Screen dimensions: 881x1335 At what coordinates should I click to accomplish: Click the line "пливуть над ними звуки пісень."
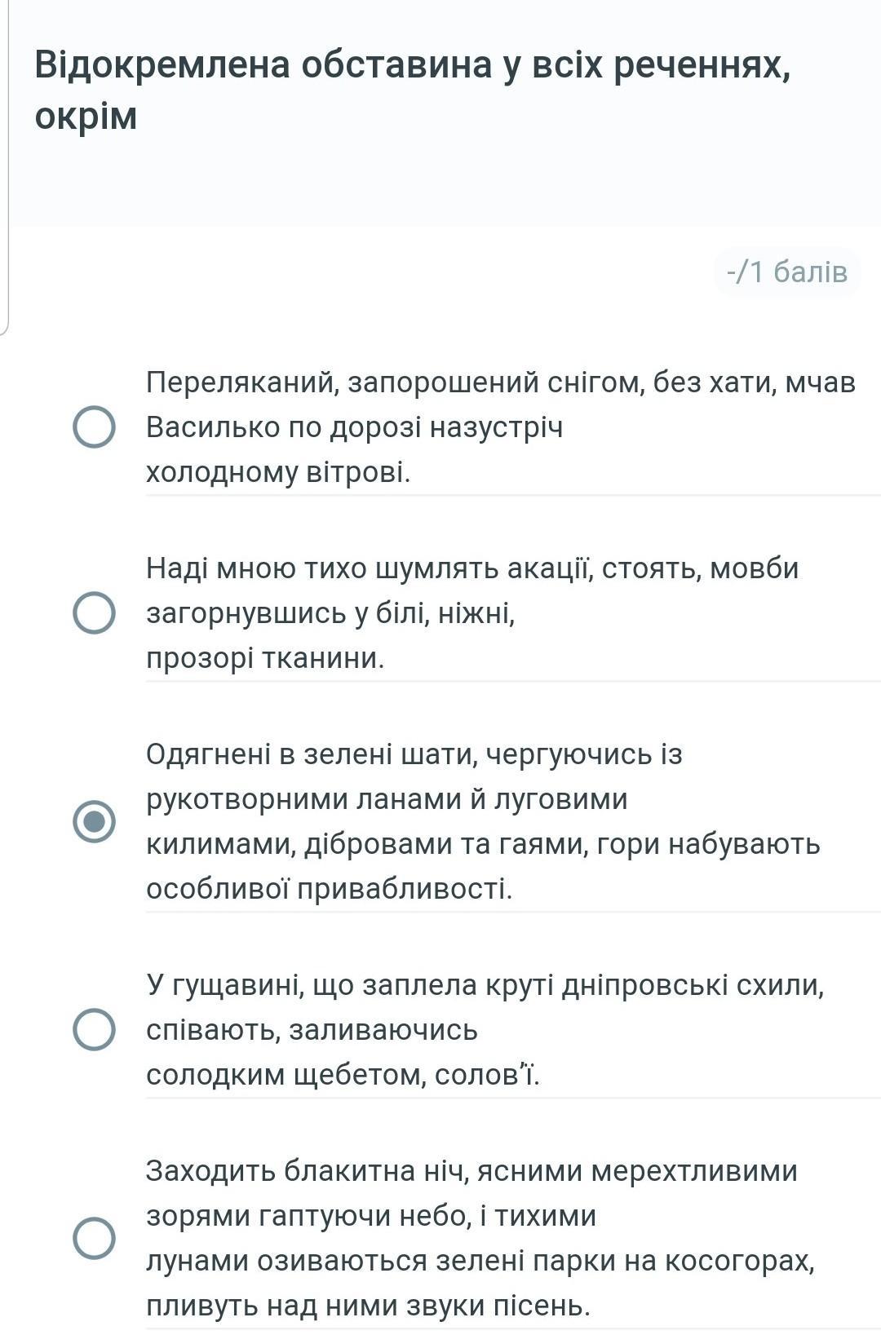click(x=368, y=1306)
